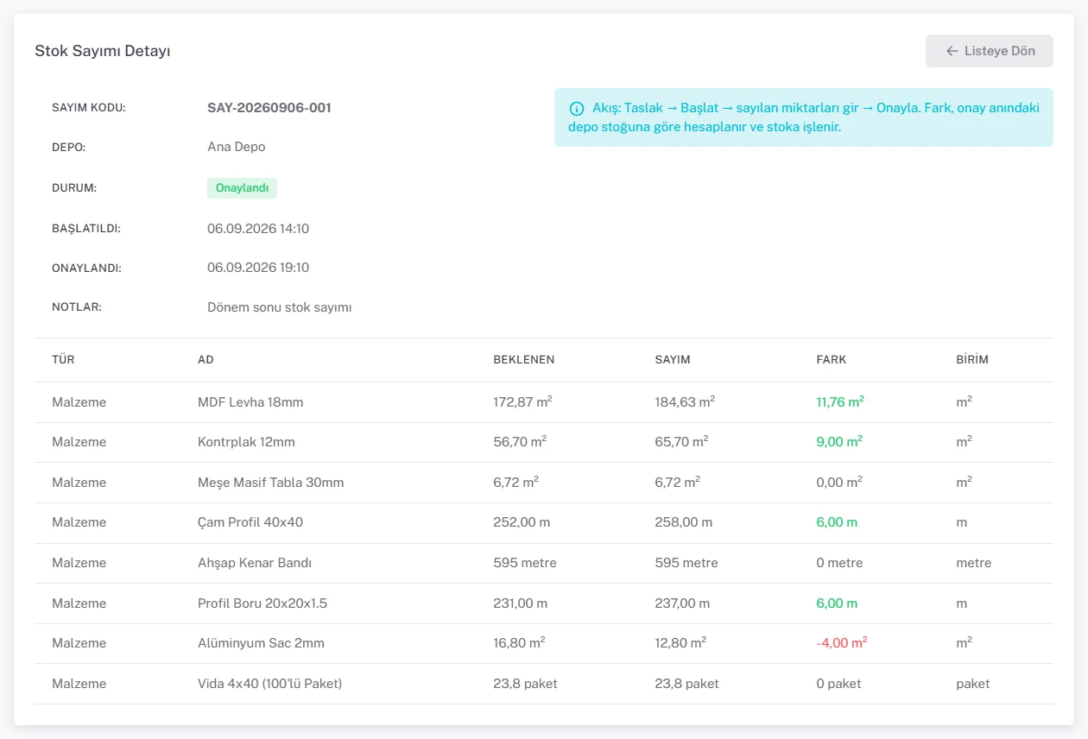Select the Alüminyum Sac 2mm name
The height and width of the screenshot is (739, 1088).
(x=262, y=643)
